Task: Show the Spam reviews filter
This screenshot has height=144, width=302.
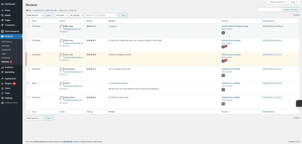Action: tap(63, 10)
